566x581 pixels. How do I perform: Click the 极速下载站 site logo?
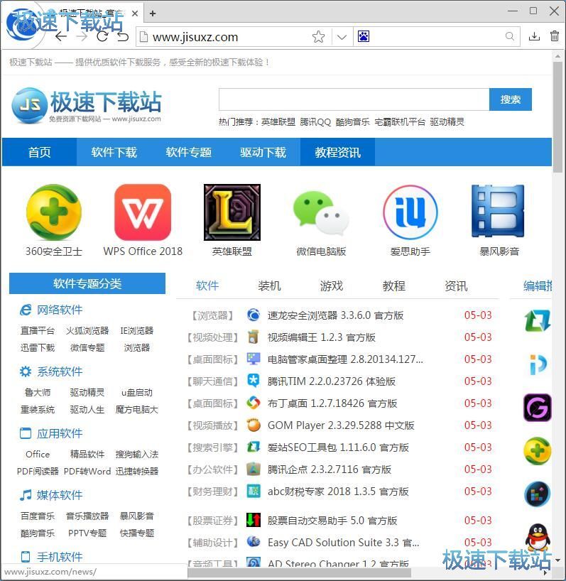[87, 105]
